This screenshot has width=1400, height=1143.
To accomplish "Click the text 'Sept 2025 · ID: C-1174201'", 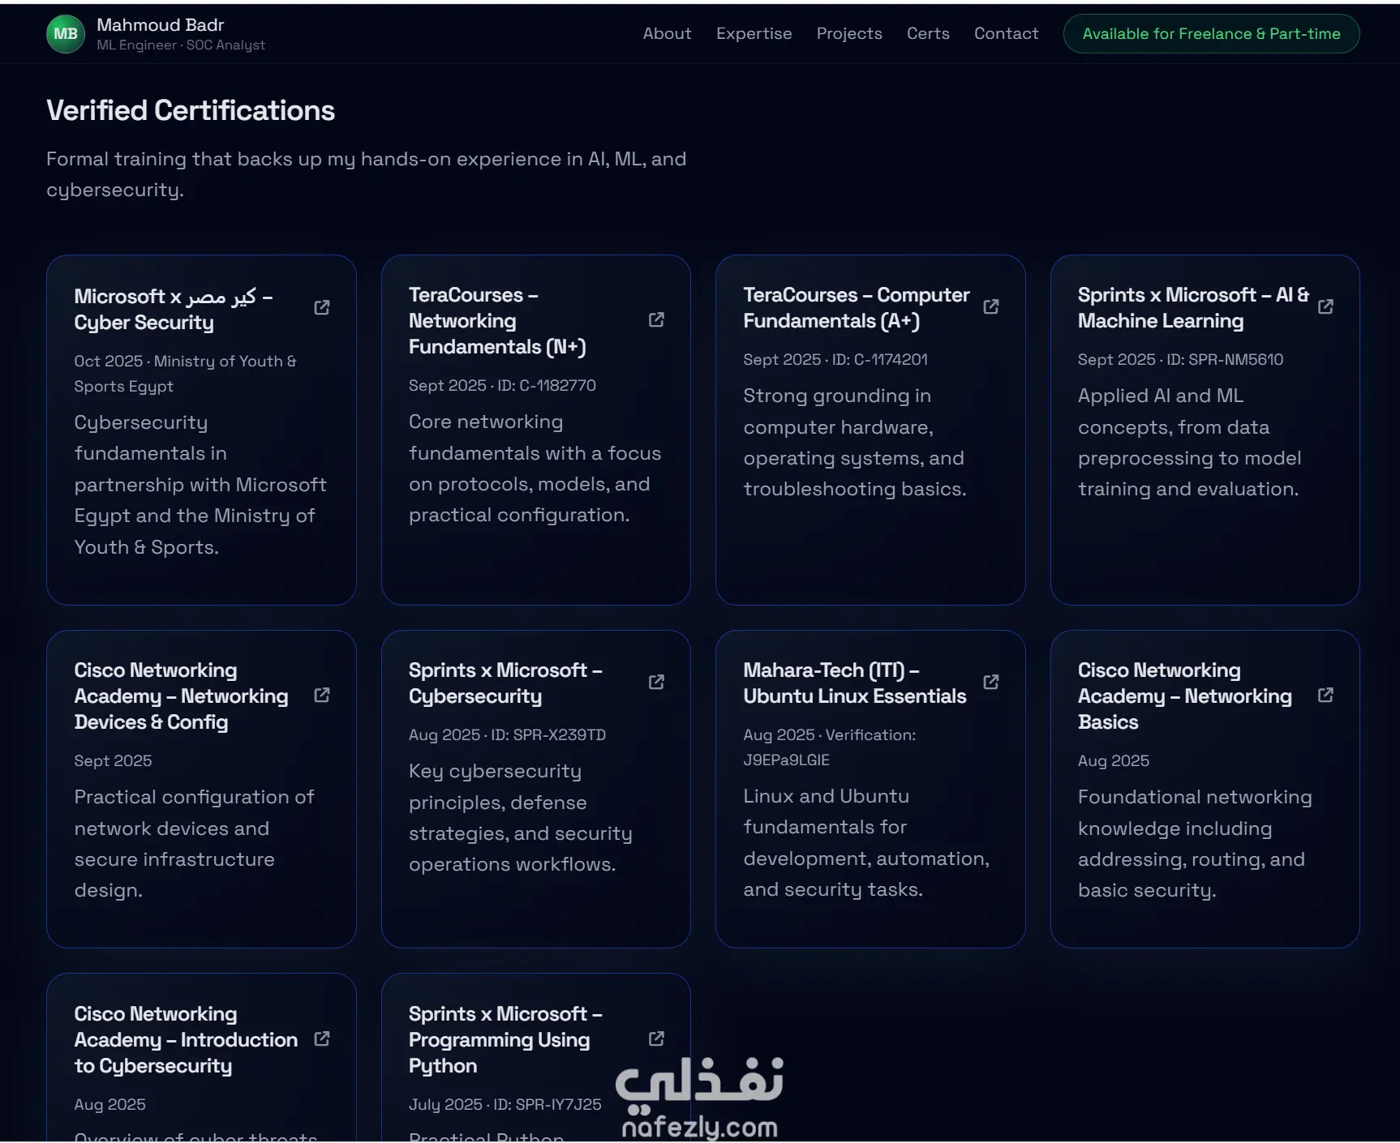I will [x=835, y=359].
